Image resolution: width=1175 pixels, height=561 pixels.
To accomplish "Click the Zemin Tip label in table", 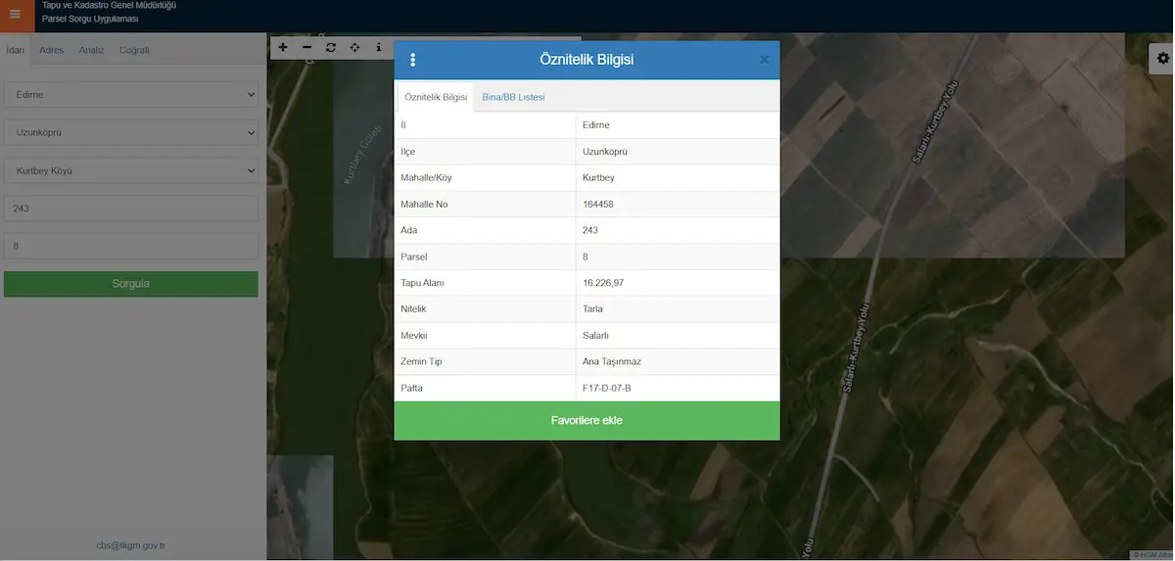I will tap(422, 362).
